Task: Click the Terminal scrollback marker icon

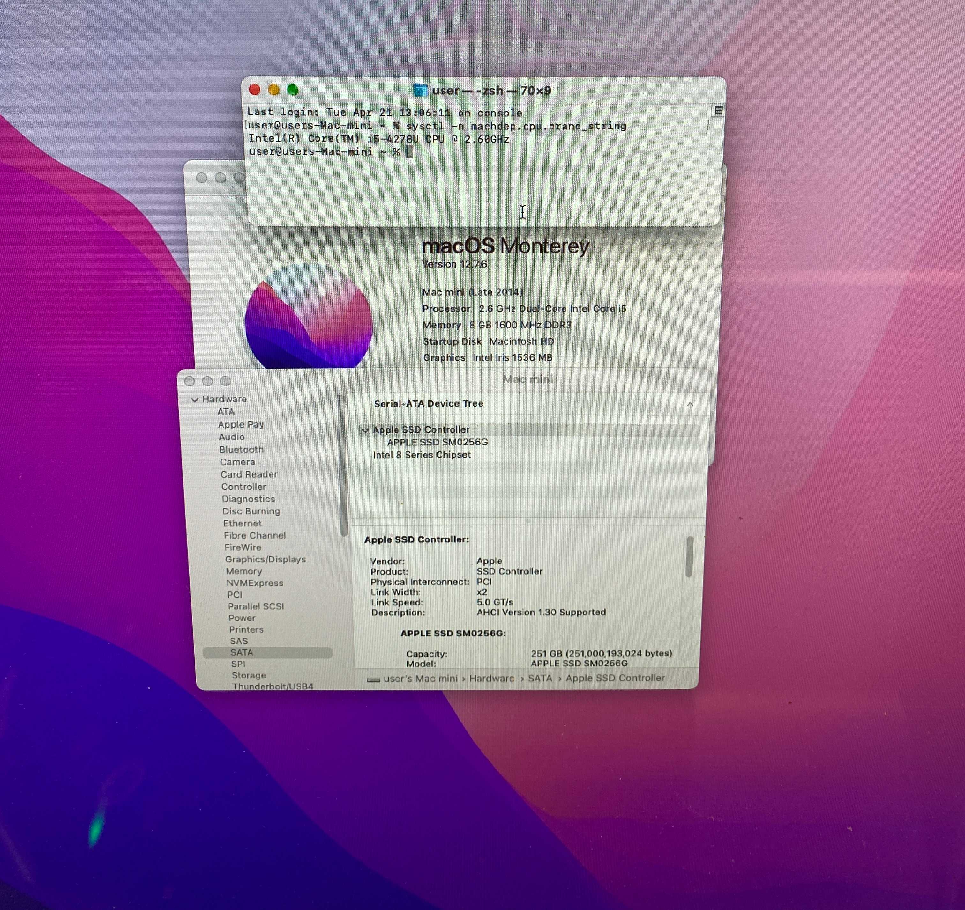Action: pos(718,110)
